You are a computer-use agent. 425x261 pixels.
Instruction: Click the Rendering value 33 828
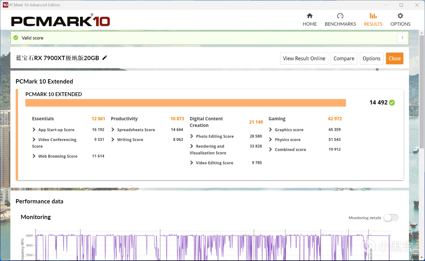256,146
